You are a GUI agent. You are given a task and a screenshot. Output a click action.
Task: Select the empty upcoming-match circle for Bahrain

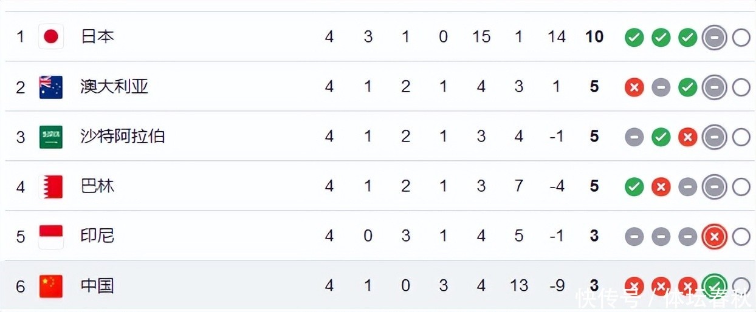point(741,188)
